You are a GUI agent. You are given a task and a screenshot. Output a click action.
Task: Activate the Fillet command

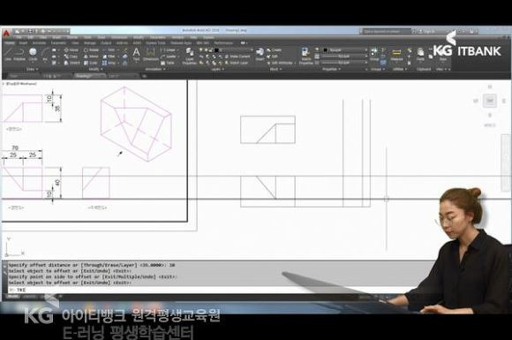coord(109,57)
